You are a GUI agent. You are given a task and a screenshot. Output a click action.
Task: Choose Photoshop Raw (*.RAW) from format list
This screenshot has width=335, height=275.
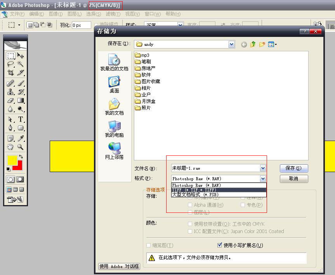click(219, 185)
